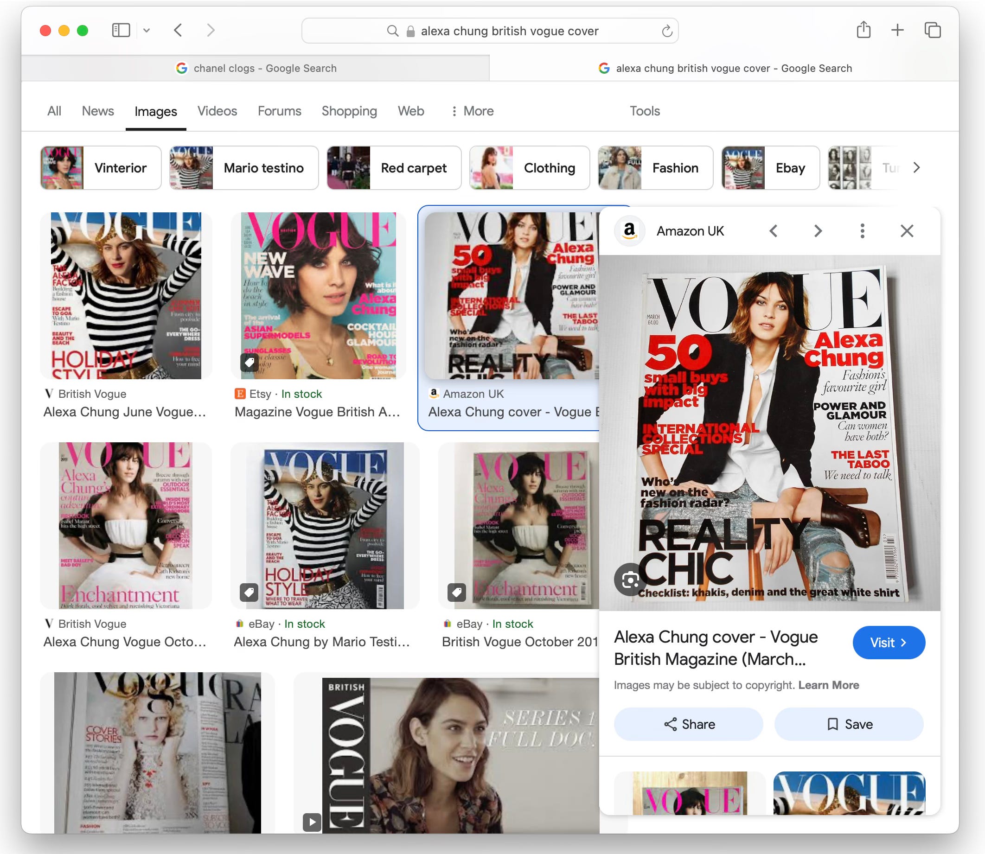Open the sidebar options dropdown chevron

(x=147, y=31)
